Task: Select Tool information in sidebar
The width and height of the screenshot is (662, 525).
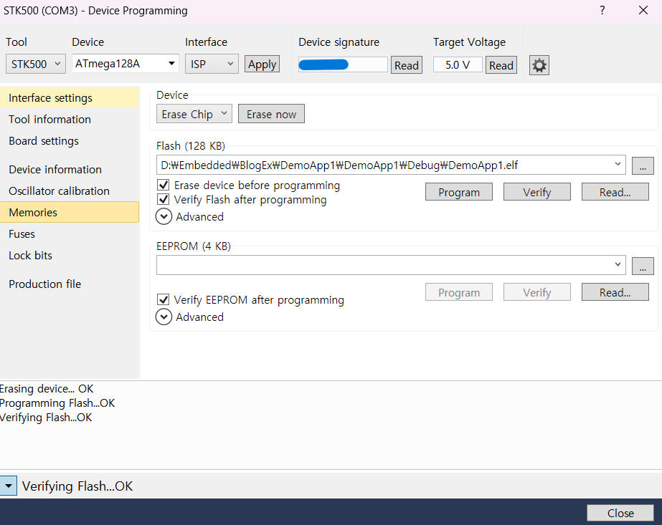Action: click(70, 120)
